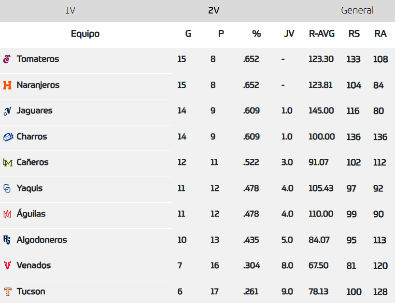Click the Águilas team logo
395x303 pixels.
pos(7,214)
